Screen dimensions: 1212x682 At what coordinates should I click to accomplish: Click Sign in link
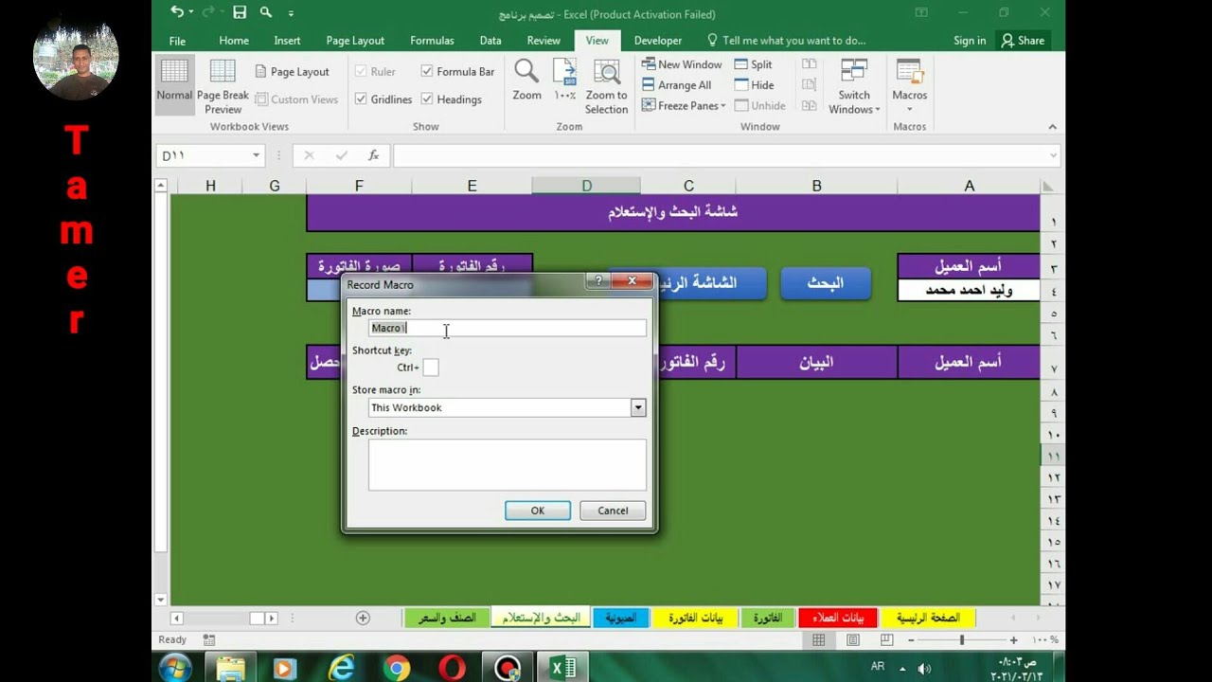pyautogui.click(x=970, y=41)
